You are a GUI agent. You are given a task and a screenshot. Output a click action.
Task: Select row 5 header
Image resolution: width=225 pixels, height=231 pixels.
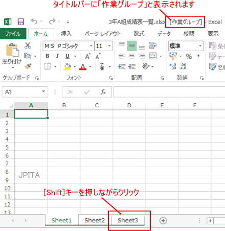click(7, 147)
